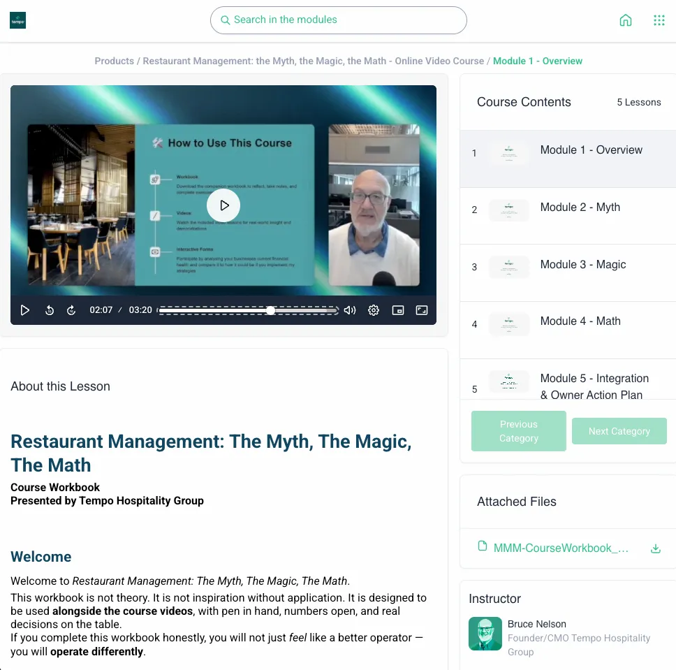Click Module 1 lesson thumbnail
The image size is (676, 670).
(508, 153)
